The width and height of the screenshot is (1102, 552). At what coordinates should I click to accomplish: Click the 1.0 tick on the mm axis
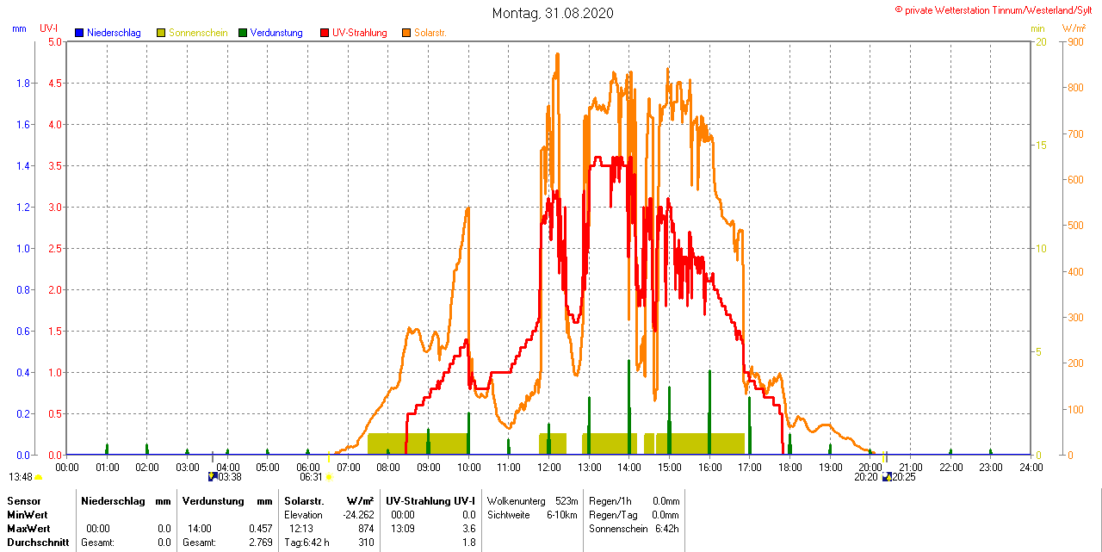[x=23, y=248]
